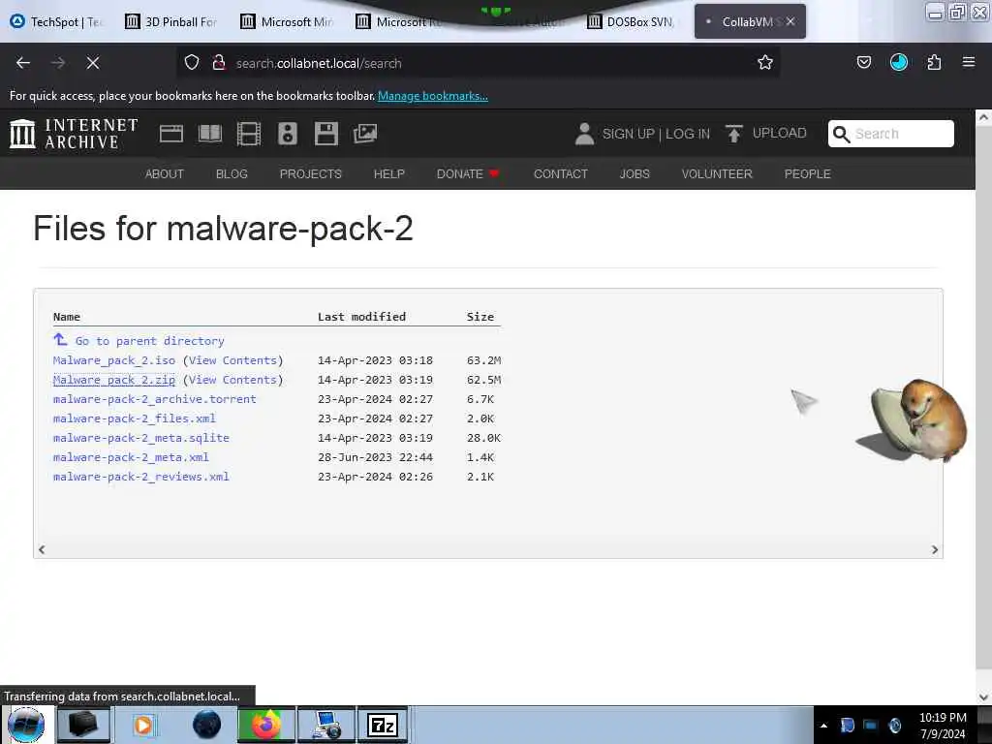Screen dimensions: 992x744
Task: Click the upload arrow icon
Action: pyautogui.click(x=734, y=134)
